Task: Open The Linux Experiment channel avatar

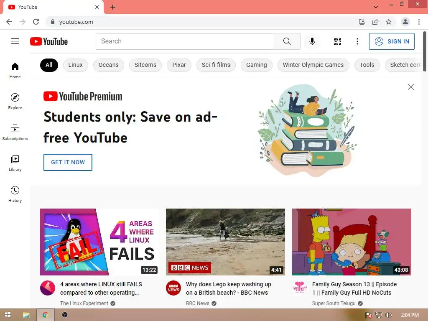Action: 48,288
